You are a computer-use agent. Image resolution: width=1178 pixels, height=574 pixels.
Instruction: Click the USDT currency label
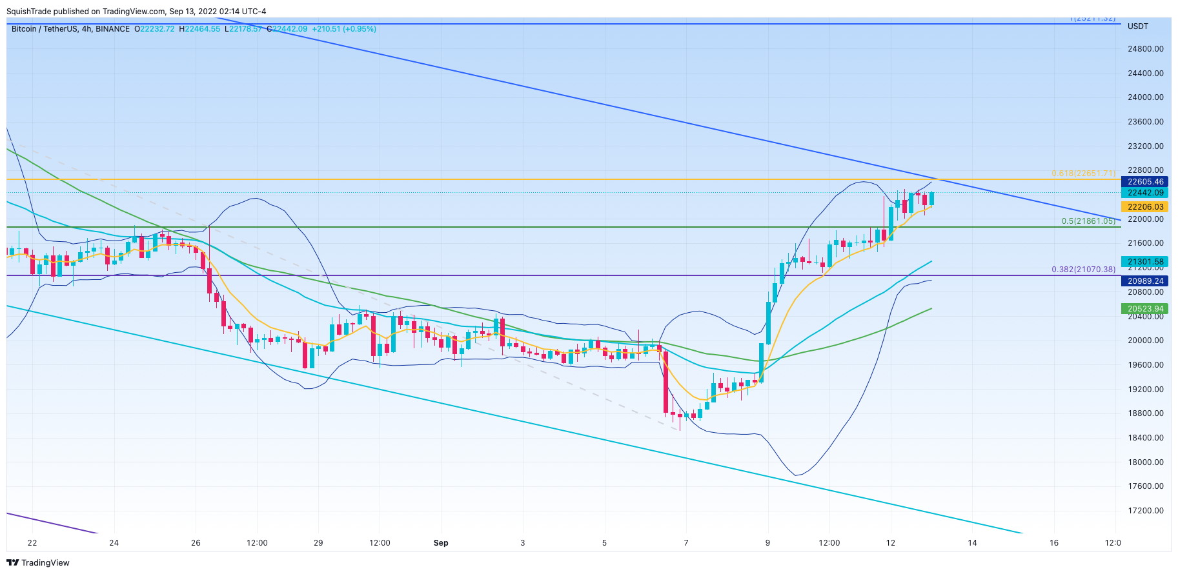pyautogui.click(x=1138, y=26)
